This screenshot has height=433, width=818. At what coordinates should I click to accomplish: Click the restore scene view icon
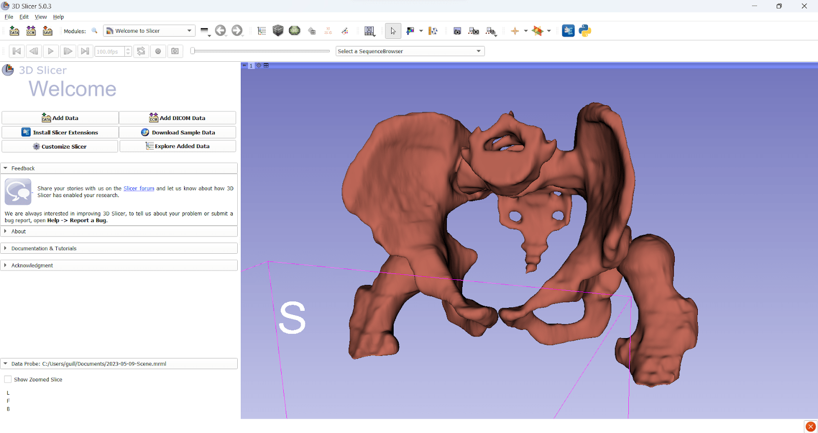[x=491, y=31]
